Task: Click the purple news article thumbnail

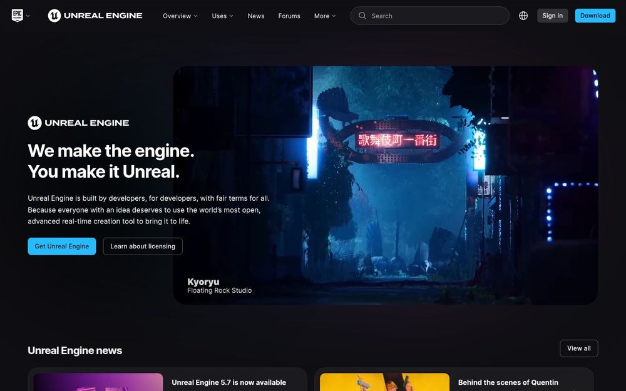Action: (x=98, y=382)
